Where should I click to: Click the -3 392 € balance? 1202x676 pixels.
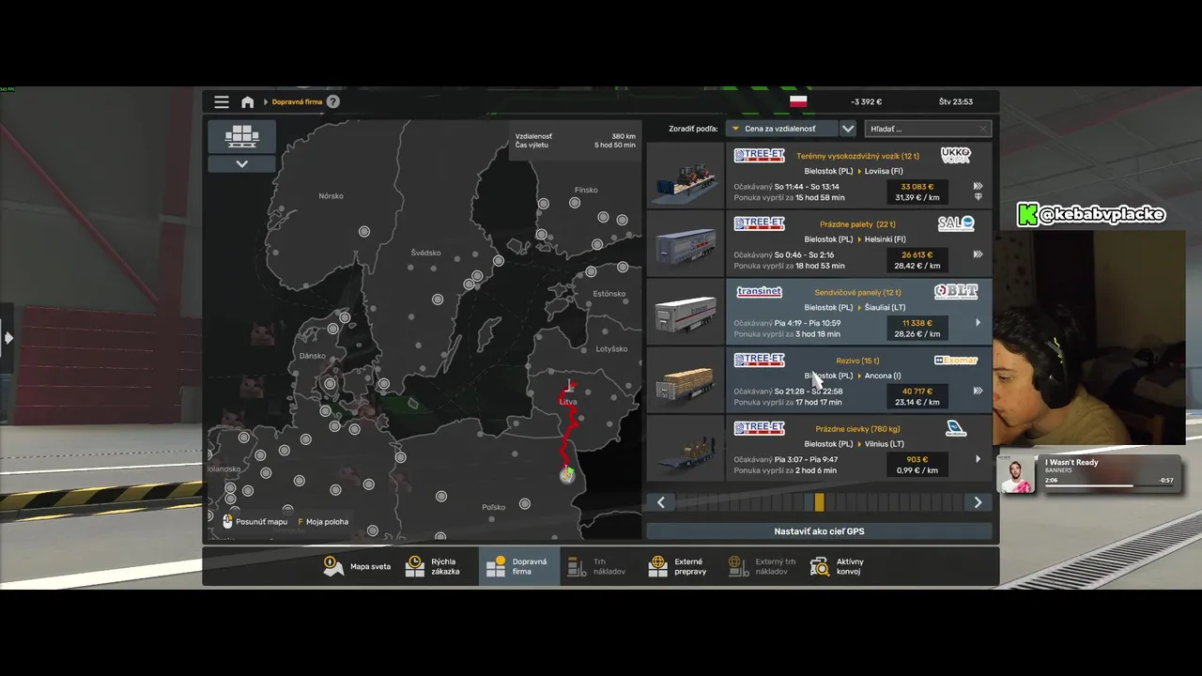866,101
